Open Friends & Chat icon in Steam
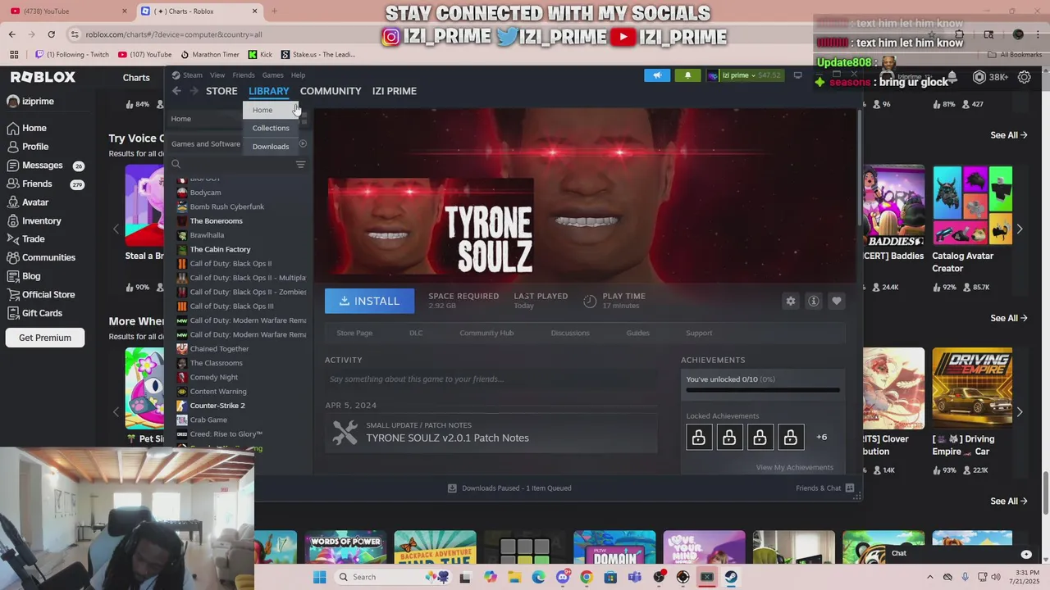 click(x=850, y=488)
